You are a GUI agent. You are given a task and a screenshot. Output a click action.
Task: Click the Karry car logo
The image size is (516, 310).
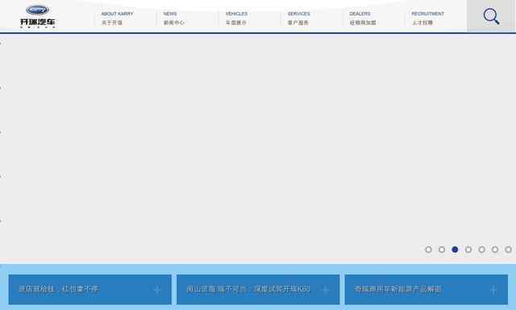(38, 16)
